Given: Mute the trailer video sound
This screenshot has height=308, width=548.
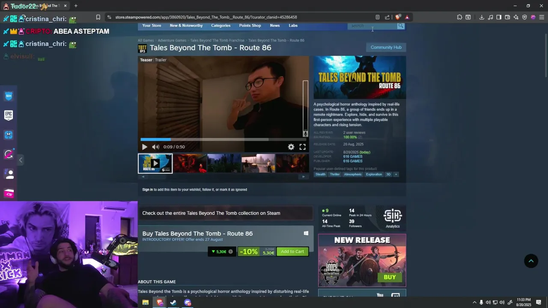Looking at the screenshot, I should coord(155,147).
